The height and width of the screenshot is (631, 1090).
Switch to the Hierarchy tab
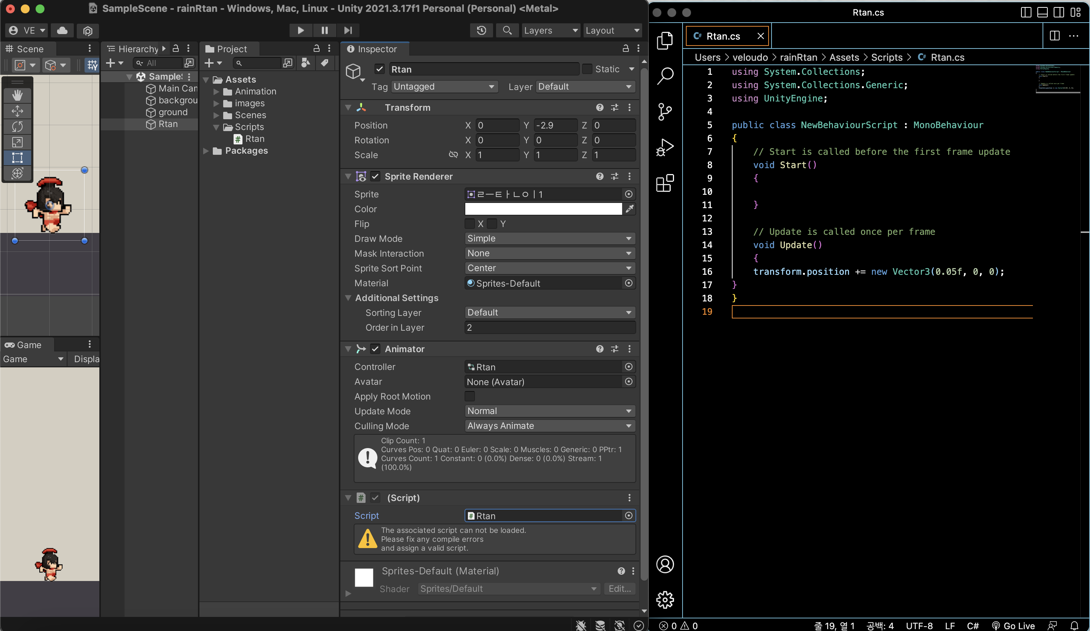click(133, 49)
